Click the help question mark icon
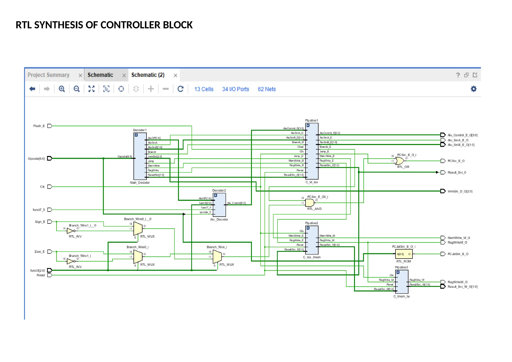Image resolution: width=512 pixels, height=362 pixels. click(x=458, y=75)
